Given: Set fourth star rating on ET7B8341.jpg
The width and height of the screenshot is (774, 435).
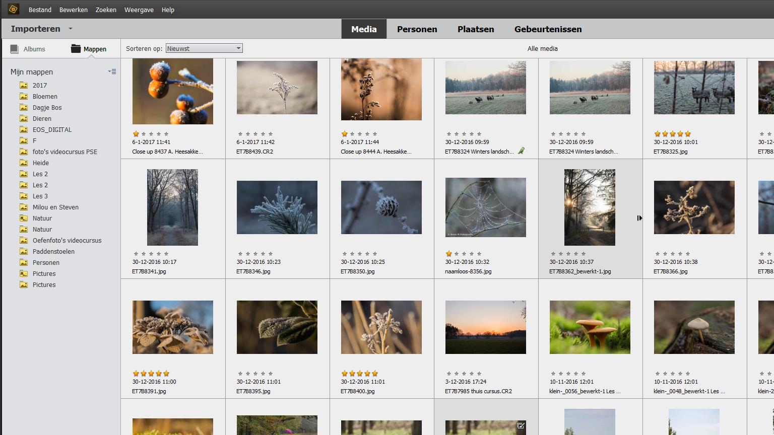Looking at the screenshot, I should 159,254.
